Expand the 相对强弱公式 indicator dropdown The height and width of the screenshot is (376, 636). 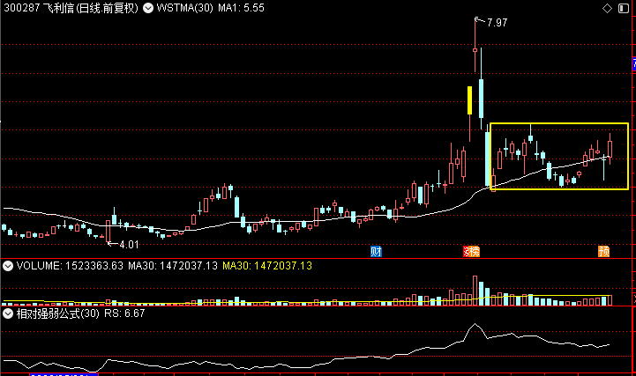tap(8, 313)
